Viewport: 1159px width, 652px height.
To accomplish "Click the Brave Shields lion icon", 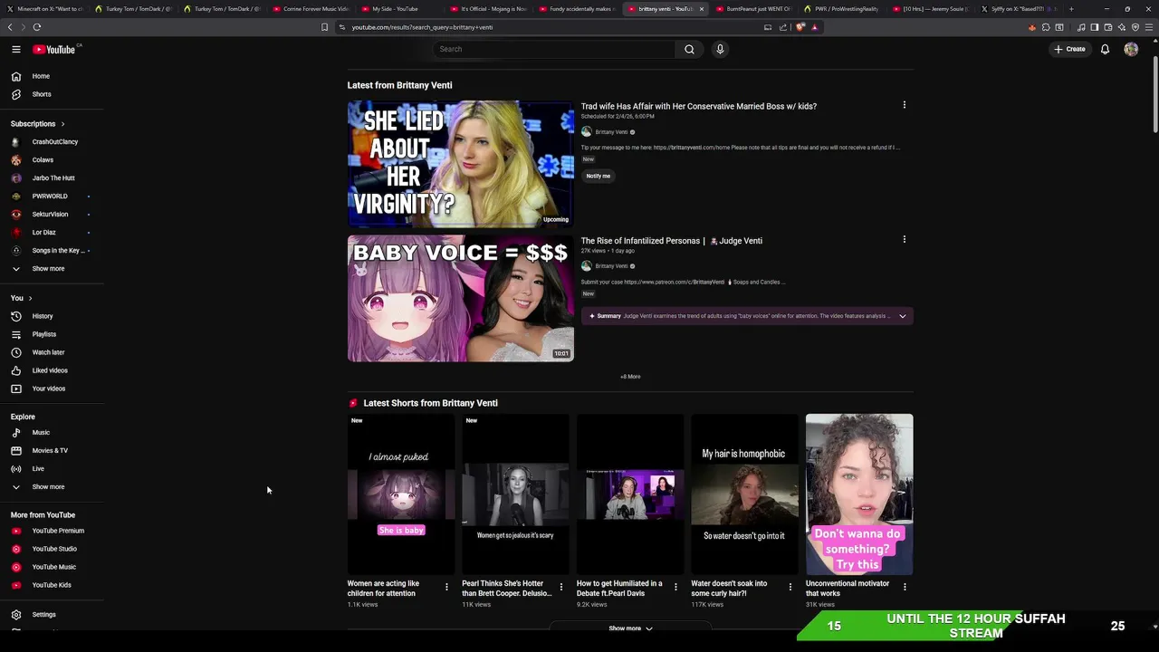I will [x=800, y=27].
